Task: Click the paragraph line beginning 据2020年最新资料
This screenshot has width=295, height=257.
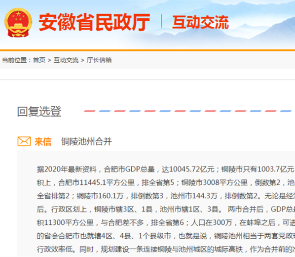Action: 166,169
